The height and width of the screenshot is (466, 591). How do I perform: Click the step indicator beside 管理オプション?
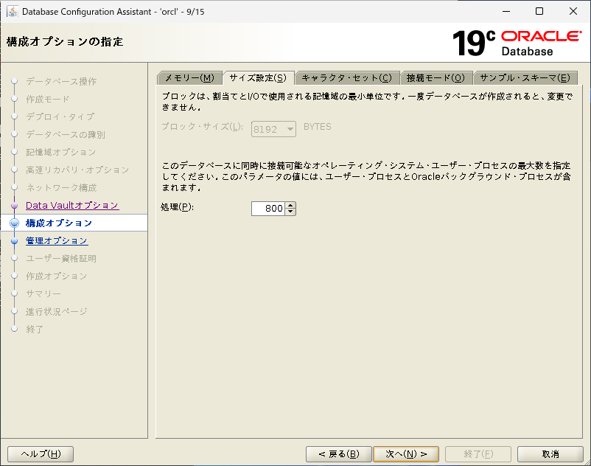pyautogui.click(x=13, y=240)
